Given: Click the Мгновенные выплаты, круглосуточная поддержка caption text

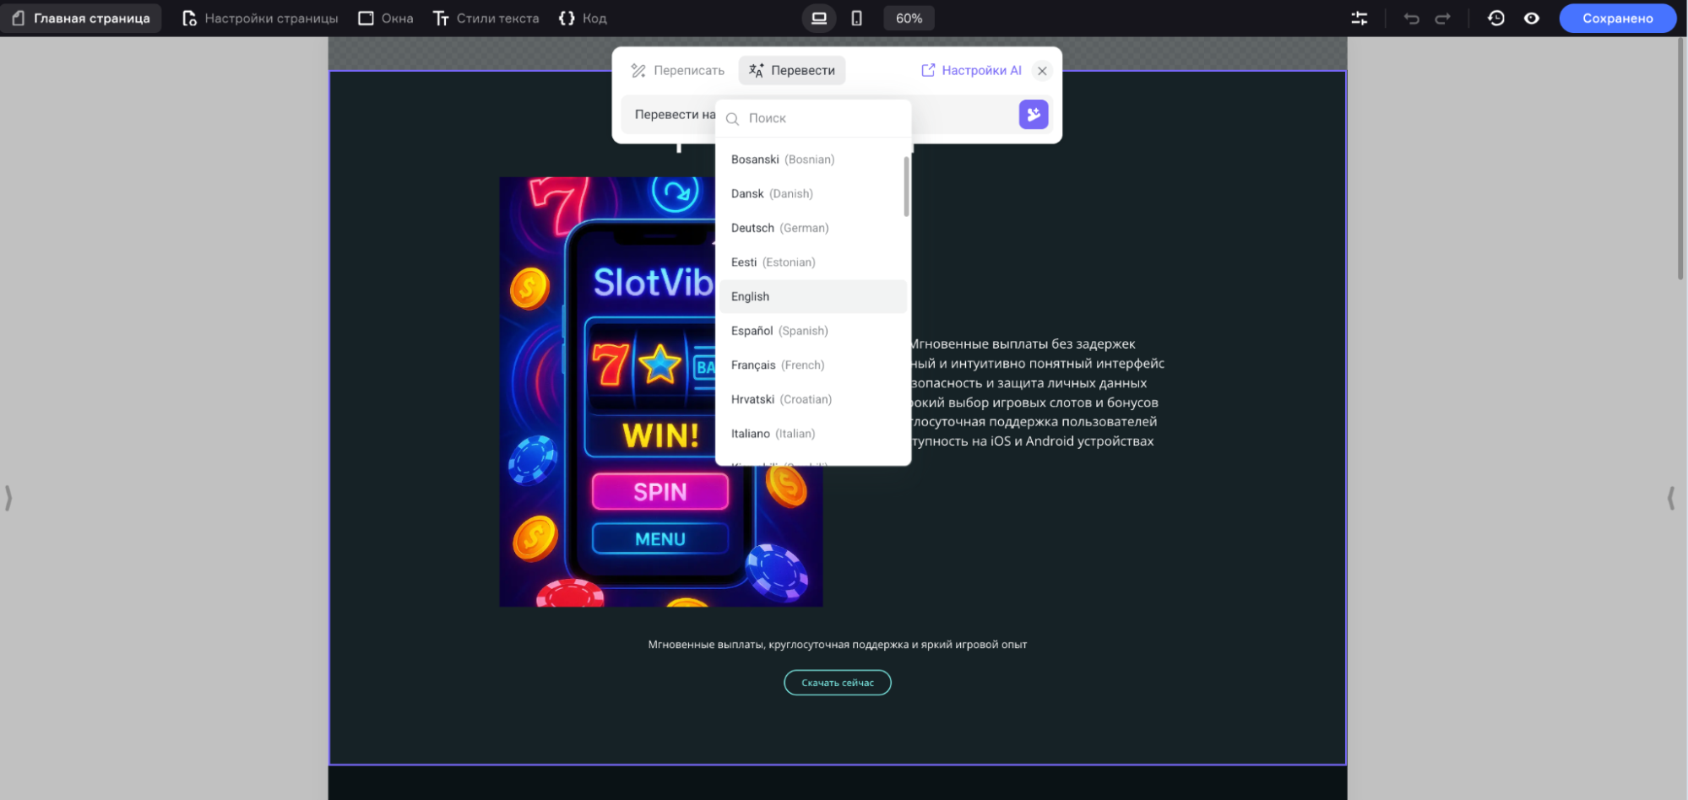Looking at the screenshot, I should pyautogui.click(x=837, y=645).
